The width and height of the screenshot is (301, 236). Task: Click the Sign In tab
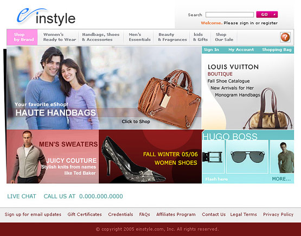pyautogui.click(x=212, y=50)
